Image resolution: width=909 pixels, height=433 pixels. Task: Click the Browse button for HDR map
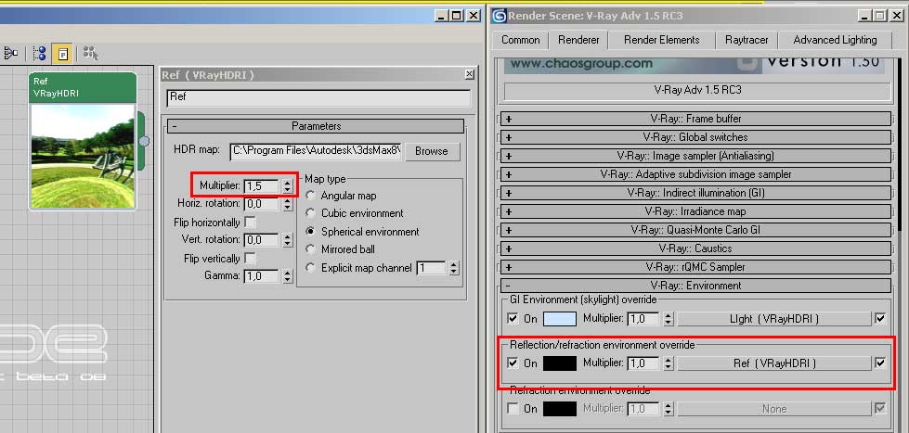pos(431,151)
